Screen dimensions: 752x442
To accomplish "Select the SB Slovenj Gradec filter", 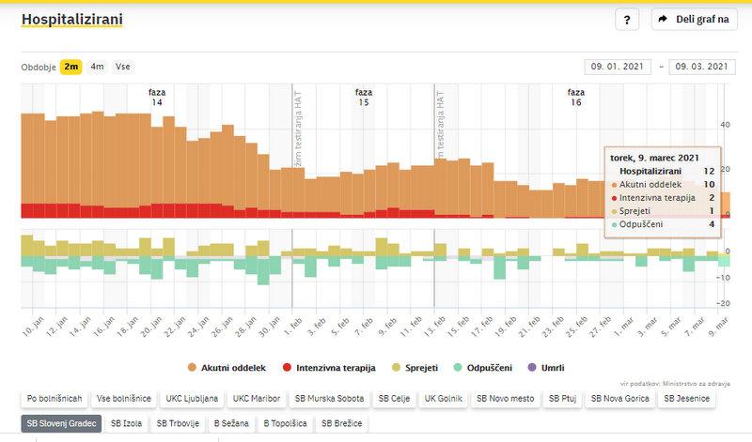I will 61,424.
